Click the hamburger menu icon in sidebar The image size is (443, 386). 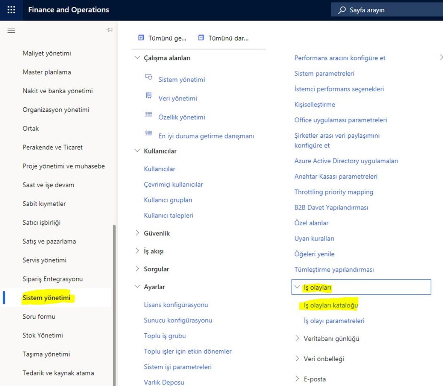tap(11, 31)
